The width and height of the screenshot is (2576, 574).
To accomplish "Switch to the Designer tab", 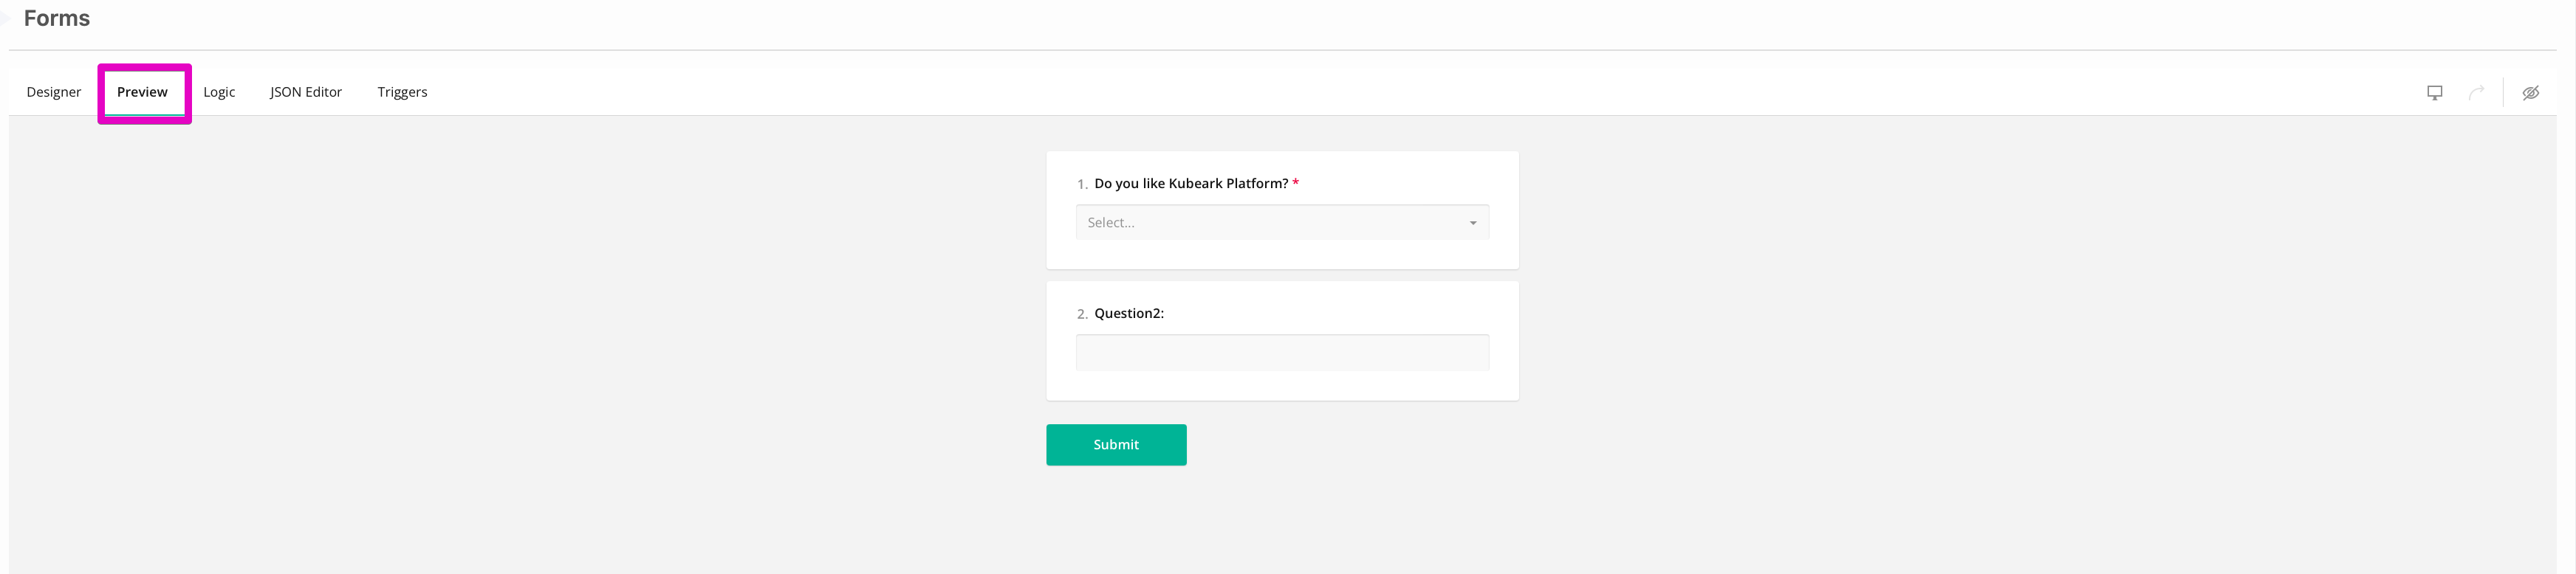I will tap(54, 91).
